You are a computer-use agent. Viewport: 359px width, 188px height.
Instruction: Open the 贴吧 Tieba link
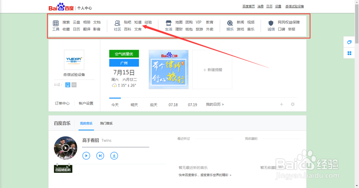[127, 22]
